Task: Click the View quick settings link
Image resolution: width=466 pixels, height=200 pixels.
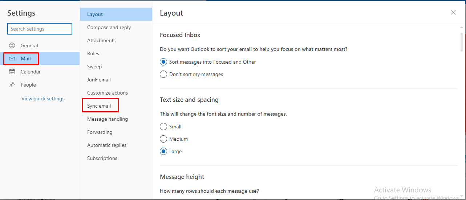Action: click(x=43, y=99)
